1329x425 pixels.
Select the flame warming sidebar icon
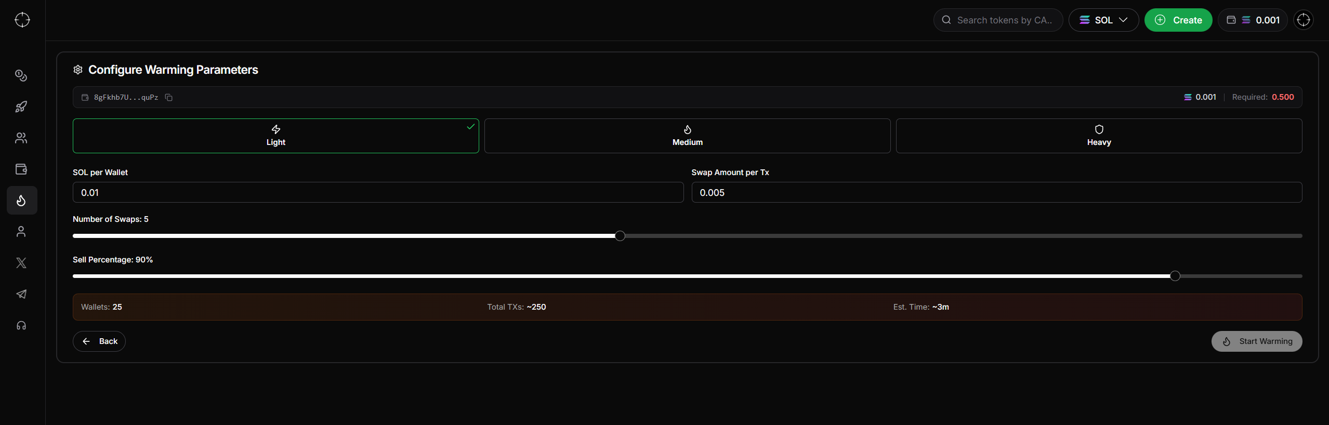click(x=21, y=201)
